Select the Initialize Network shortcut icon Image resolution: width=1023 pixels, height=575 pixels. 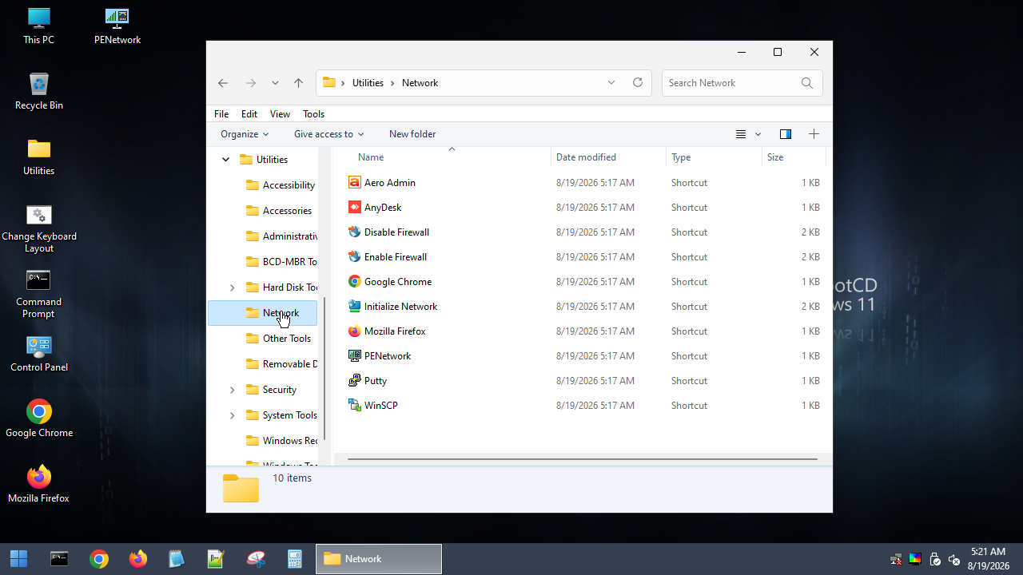coord(355,306)
